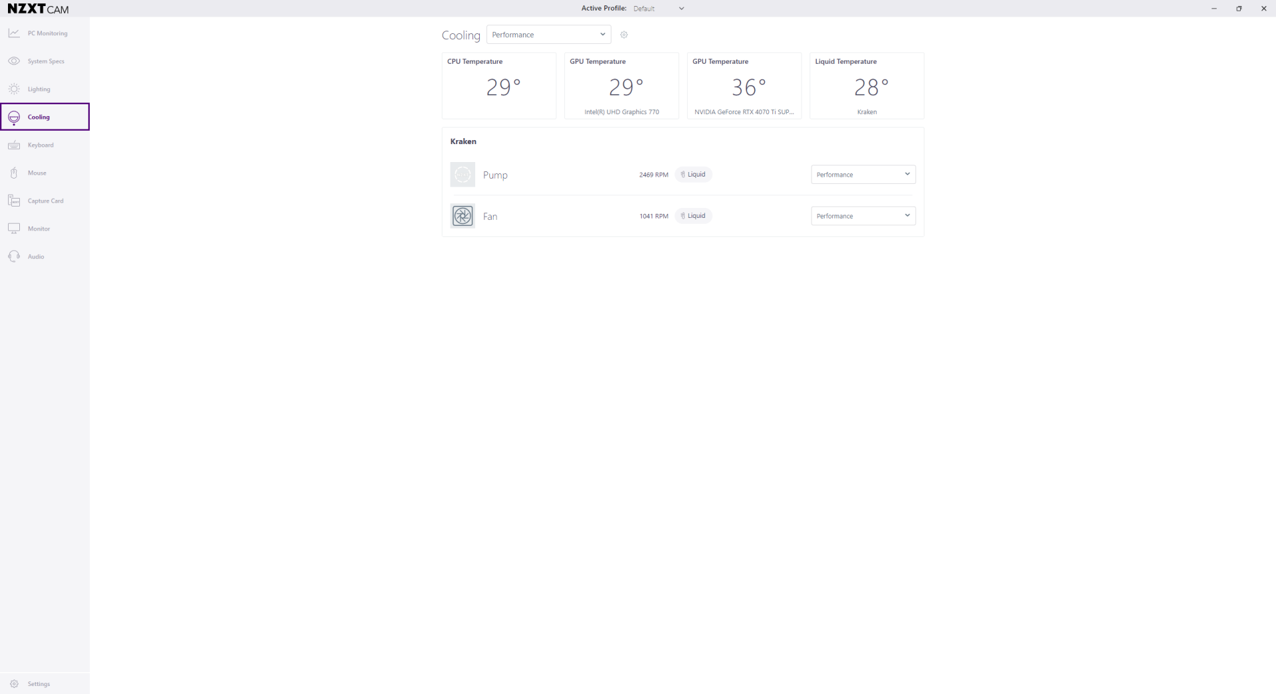Click the Fan Liquid temperature source badge
Screen dimensions: 1276x694
[x=693, y=216]
